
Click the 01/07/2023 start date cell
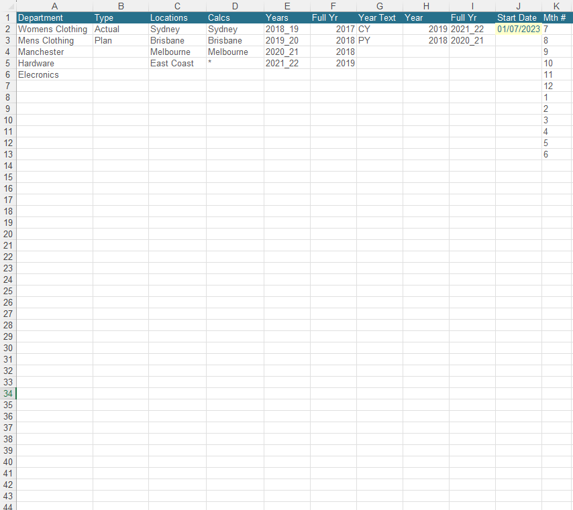pos(518,29)
